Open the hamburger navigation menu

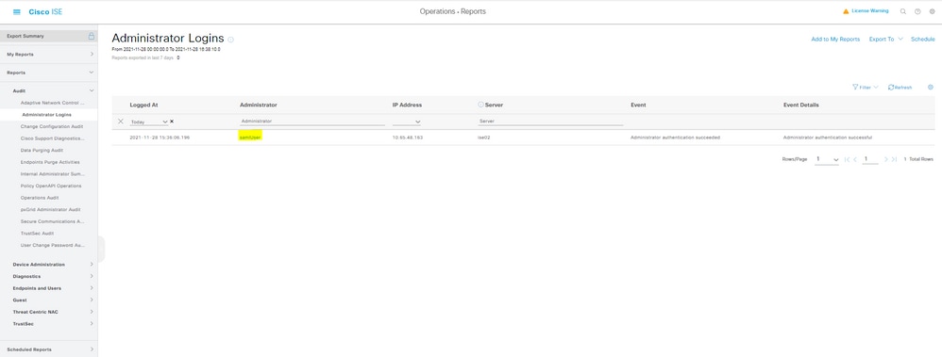pyautogui.click(x=17, y=12)
